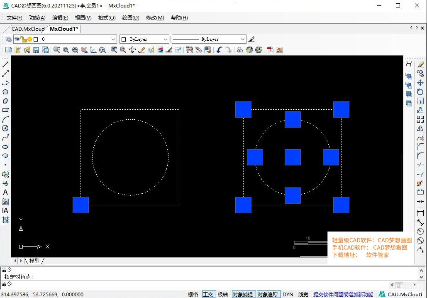Select the Line drawing tool

click(5, 64)
